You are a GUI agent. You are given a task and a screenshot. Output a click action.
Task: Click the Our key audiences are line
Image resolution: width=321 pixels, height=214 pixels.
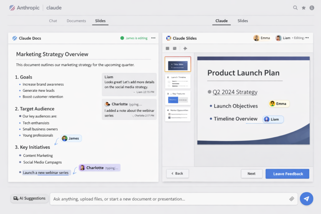pyautogui.click(x=40, y=116)
